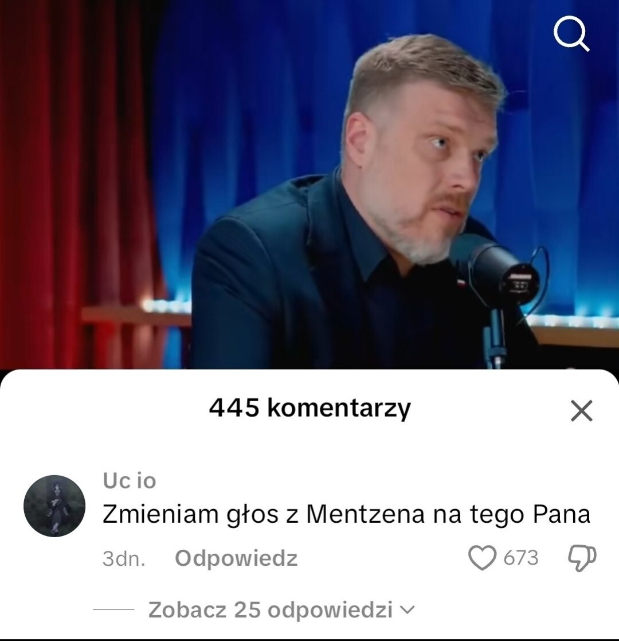Open Uc io's profile avatar
The height and width of the screenshot is (641, 619).
pyautogui.click(x=54, y=506)
